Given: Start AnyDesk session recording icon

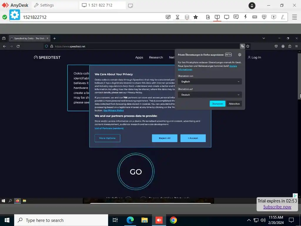Looking at the screenshot, I should pos(274,17).
